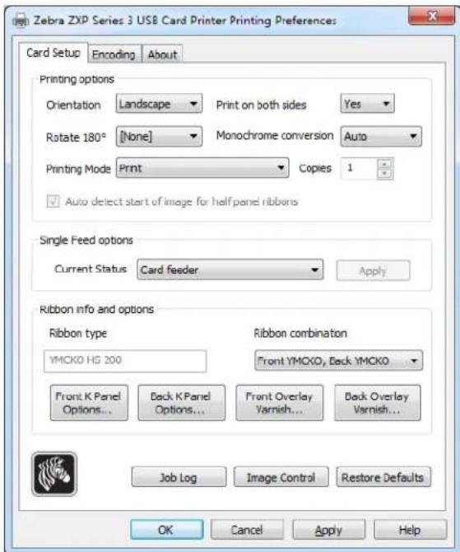Screen dimensions: 460x552
Task: Open Image Control settings
Action: (281, 477)
